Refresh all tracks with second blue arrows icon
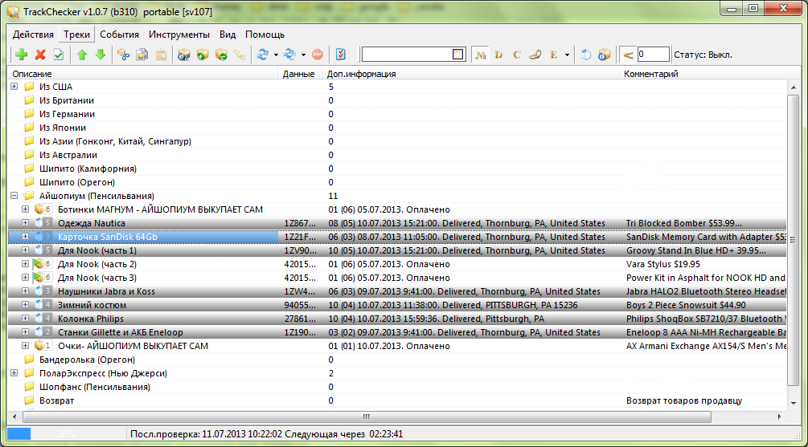This screenshot has height=447, width=808. coord(290,55)
